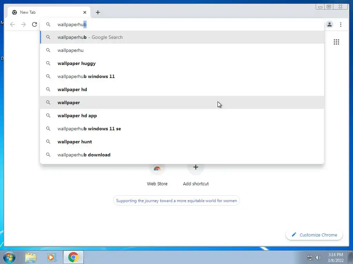The width and height of the screenshot is (353, 264).
Task: Click the browser forward arrow
Action: click(23, 24)
